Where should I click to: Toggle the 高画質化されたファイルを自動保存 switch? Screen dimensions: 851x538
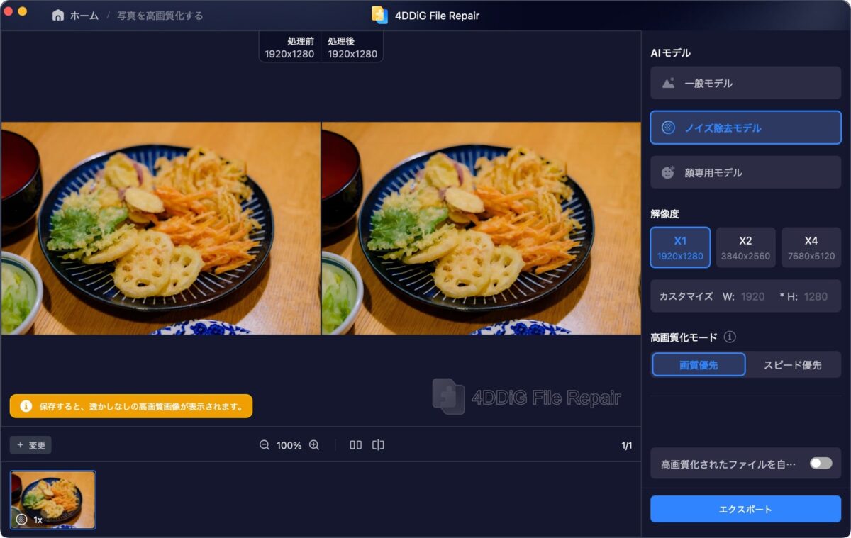coord(821,463)
